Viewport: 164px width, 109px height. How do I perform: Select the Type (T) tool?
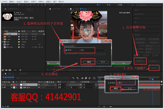pyautogui.click(x=34, y=5)
